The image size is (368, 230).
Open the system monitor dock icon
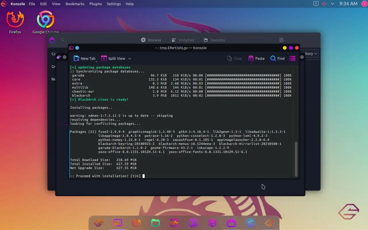point(175,223)
